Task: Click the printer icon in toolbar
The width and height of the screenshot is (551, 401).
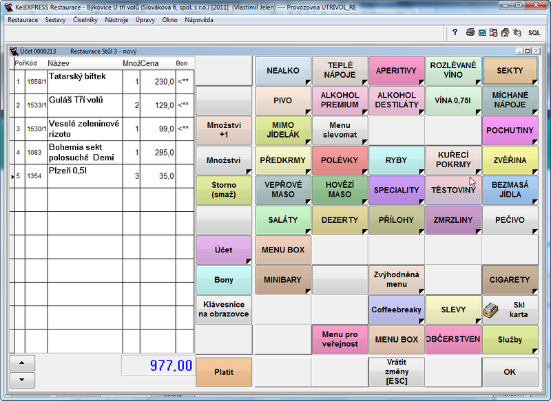Action: (x=470, y=32)
